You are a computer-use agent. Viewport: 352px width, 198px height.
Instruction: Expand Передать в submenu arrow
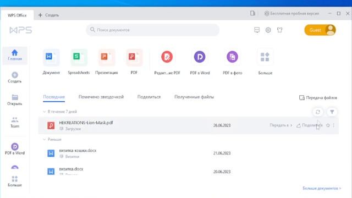(x=291, y=125)
